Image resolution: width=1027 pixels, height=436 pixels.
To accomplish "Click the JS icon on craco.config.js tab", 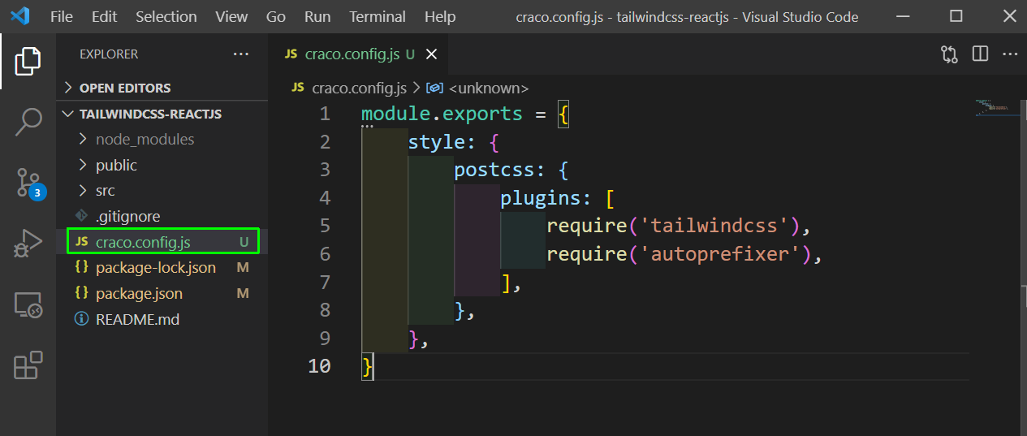I will (291, 54).
